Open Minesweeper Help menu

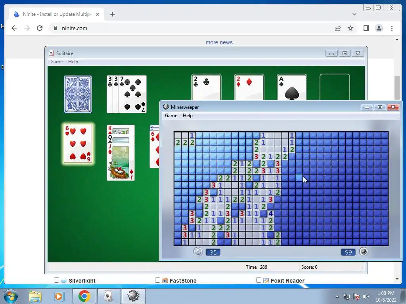click(188, 116)
